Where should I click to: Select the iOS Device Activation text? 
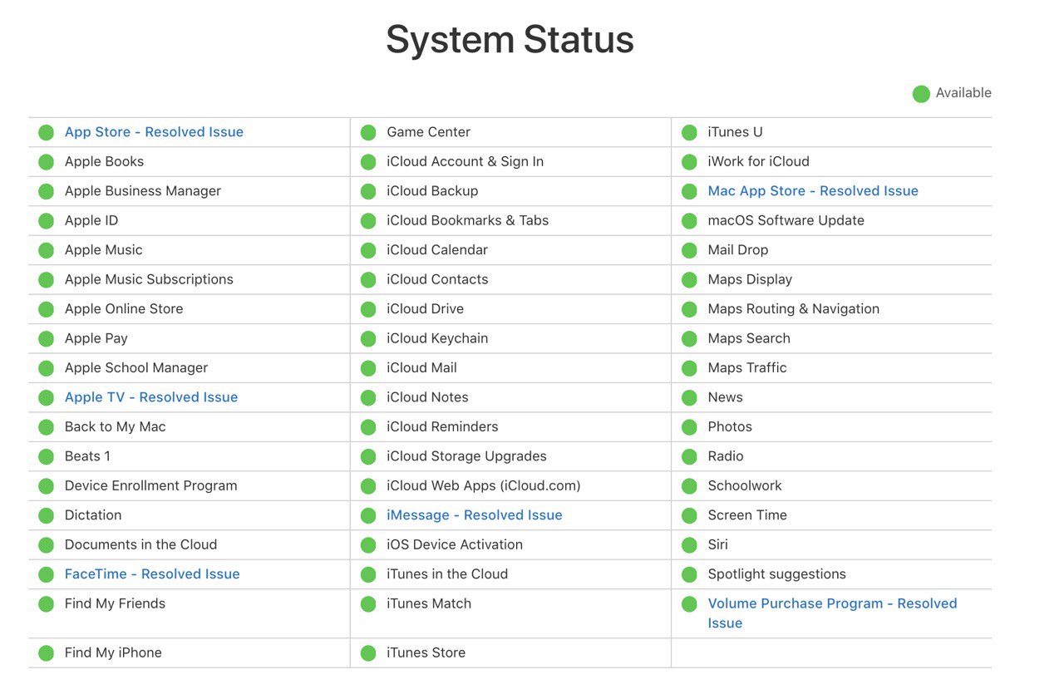455,545
